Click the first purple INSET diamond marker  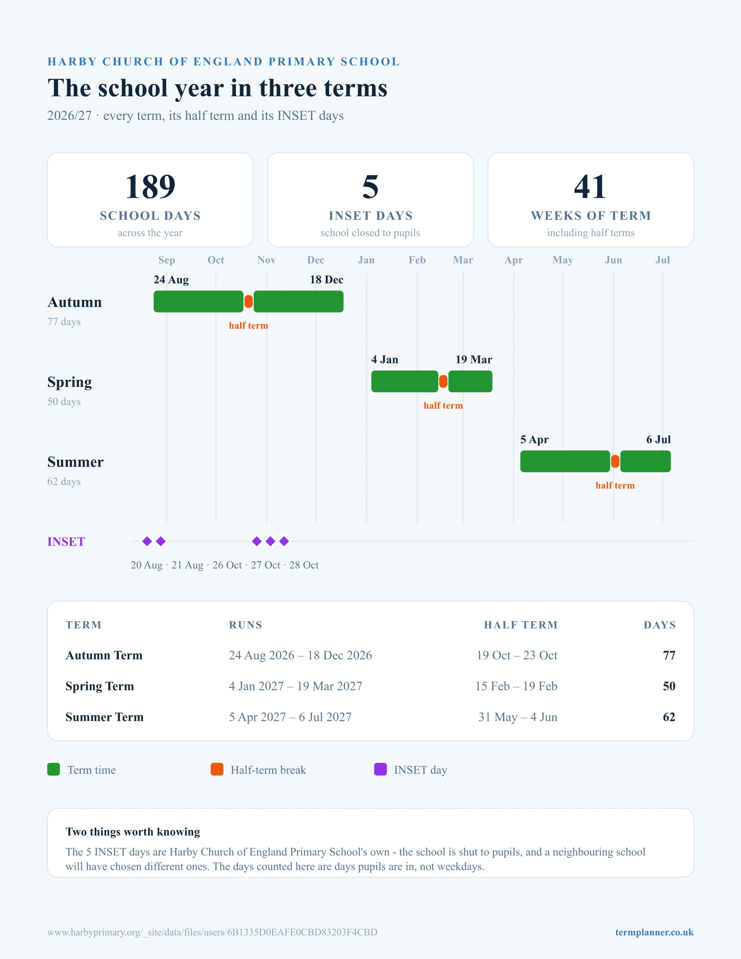pos(147,541)
